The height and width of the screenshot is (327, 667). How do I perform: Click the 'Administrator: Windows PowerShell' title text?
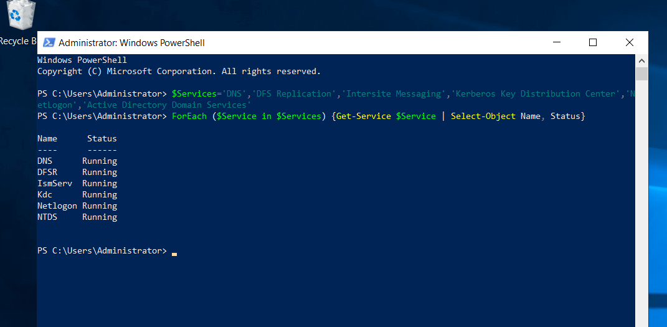pos(131,43)
